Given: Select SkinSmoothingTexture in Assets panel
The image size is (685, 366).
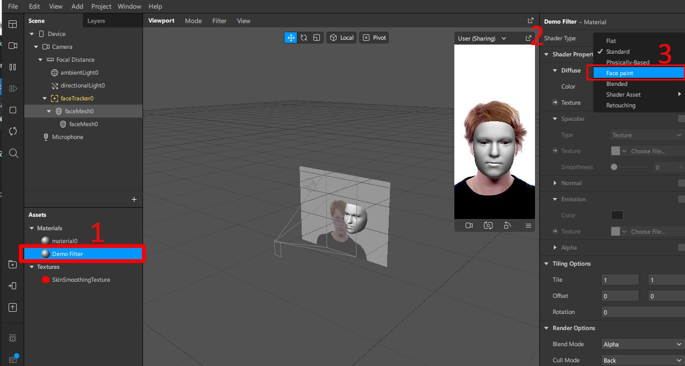Looking at the screenshot, I should click(81, 280).
